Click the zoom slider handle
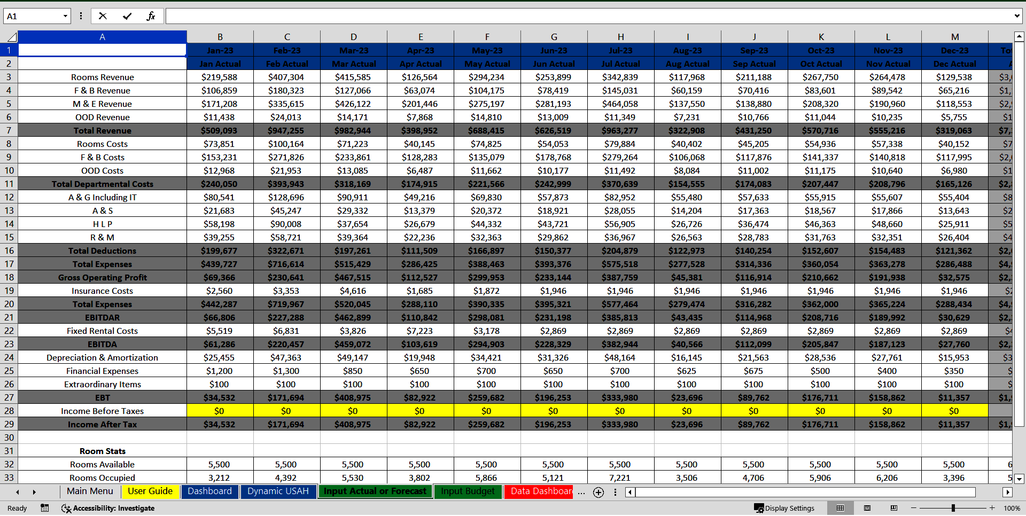Image resolution: width=1026 pixels, height=516 pixels. [953, 508]
